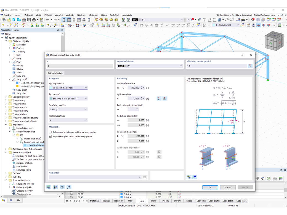
Task: Click the undo arrow icon
Action: coord(47,20)
